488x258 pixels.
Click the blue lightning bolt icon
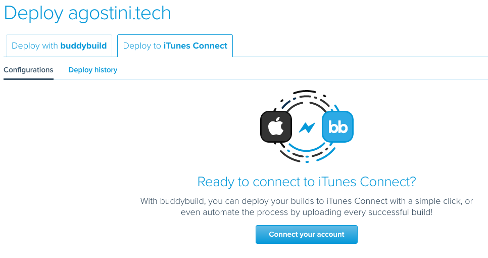click(307, 127)
